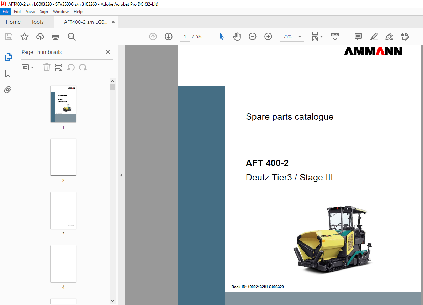Open the Window menu
Viewport: 423px width, 305px height.
pos(61,12)
